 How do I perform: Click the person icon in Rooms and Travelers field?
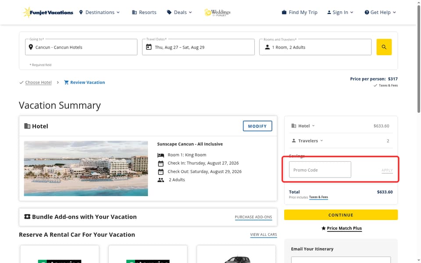[x=267, y=47]
